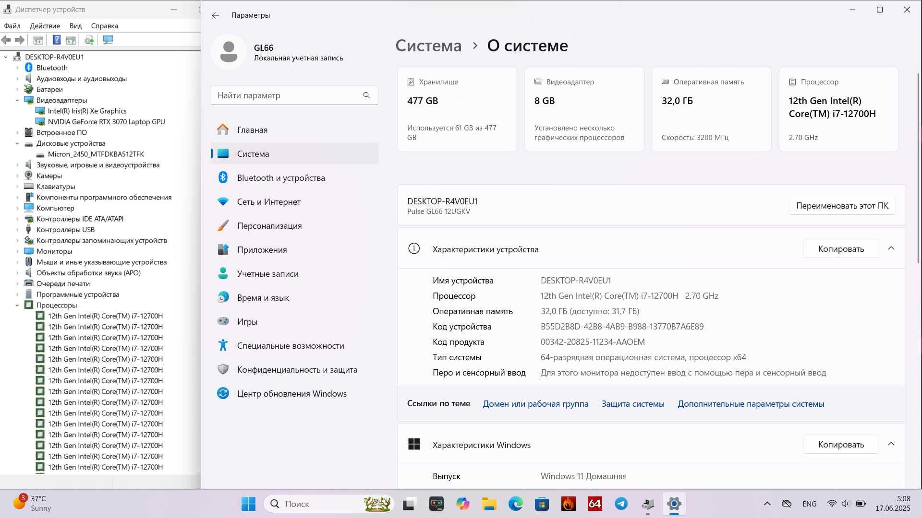Copy device specs with Копировать button
The image size is (922, 518).
[x=841, y=249]
